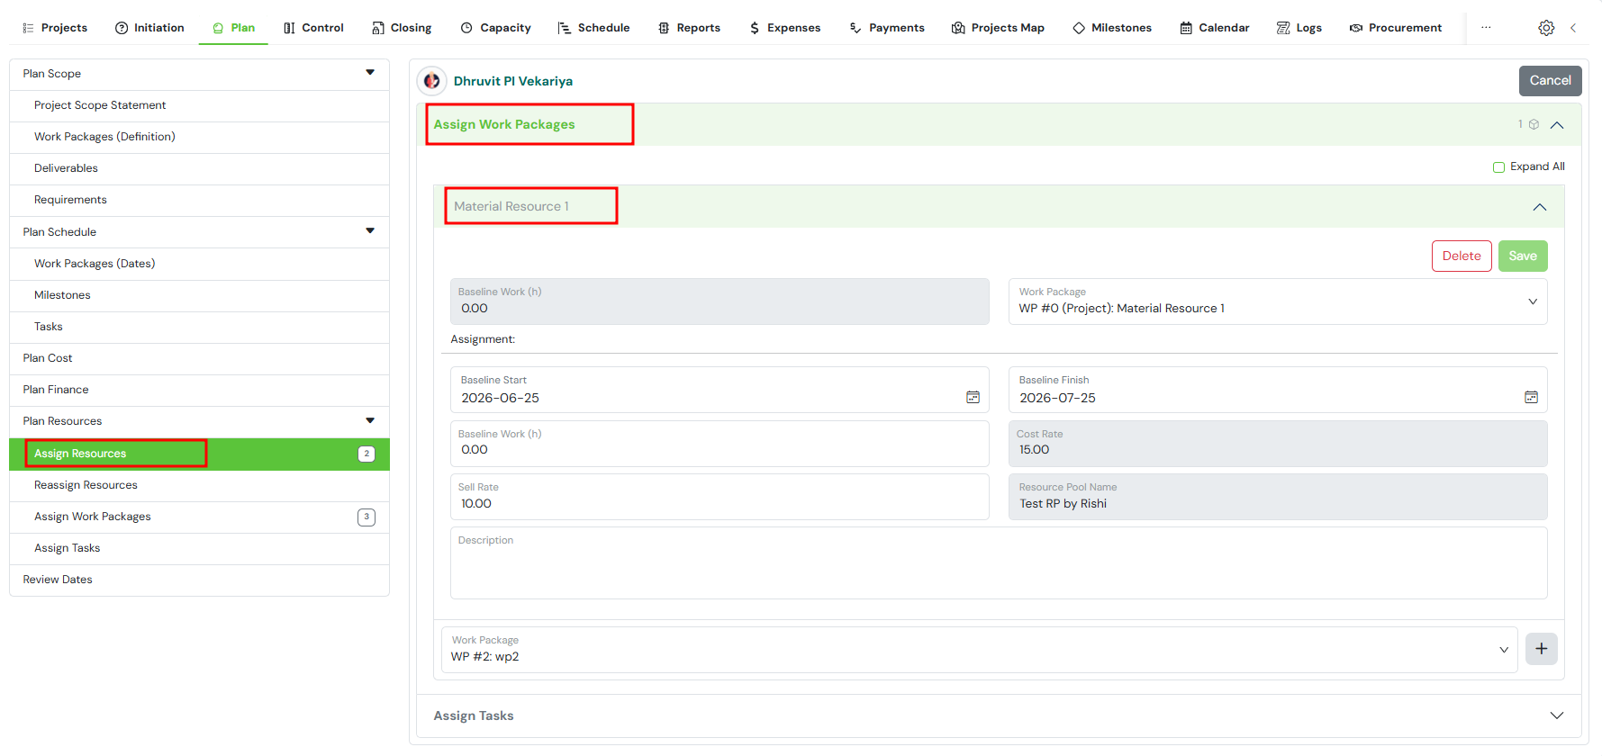The height and width of the screenshot is (756, 1602).
Task: Collapse the Plan Scope section arrow
Action: coord(370,73)
